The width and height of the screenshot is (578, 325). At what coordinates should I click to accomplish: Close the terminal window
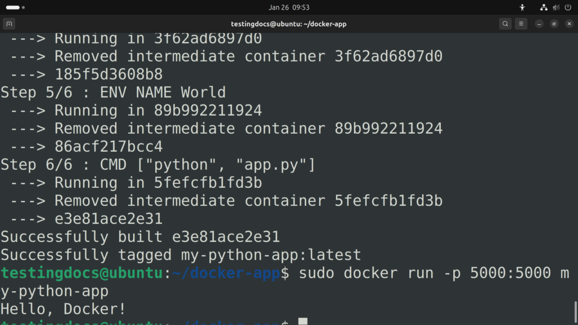569,24
